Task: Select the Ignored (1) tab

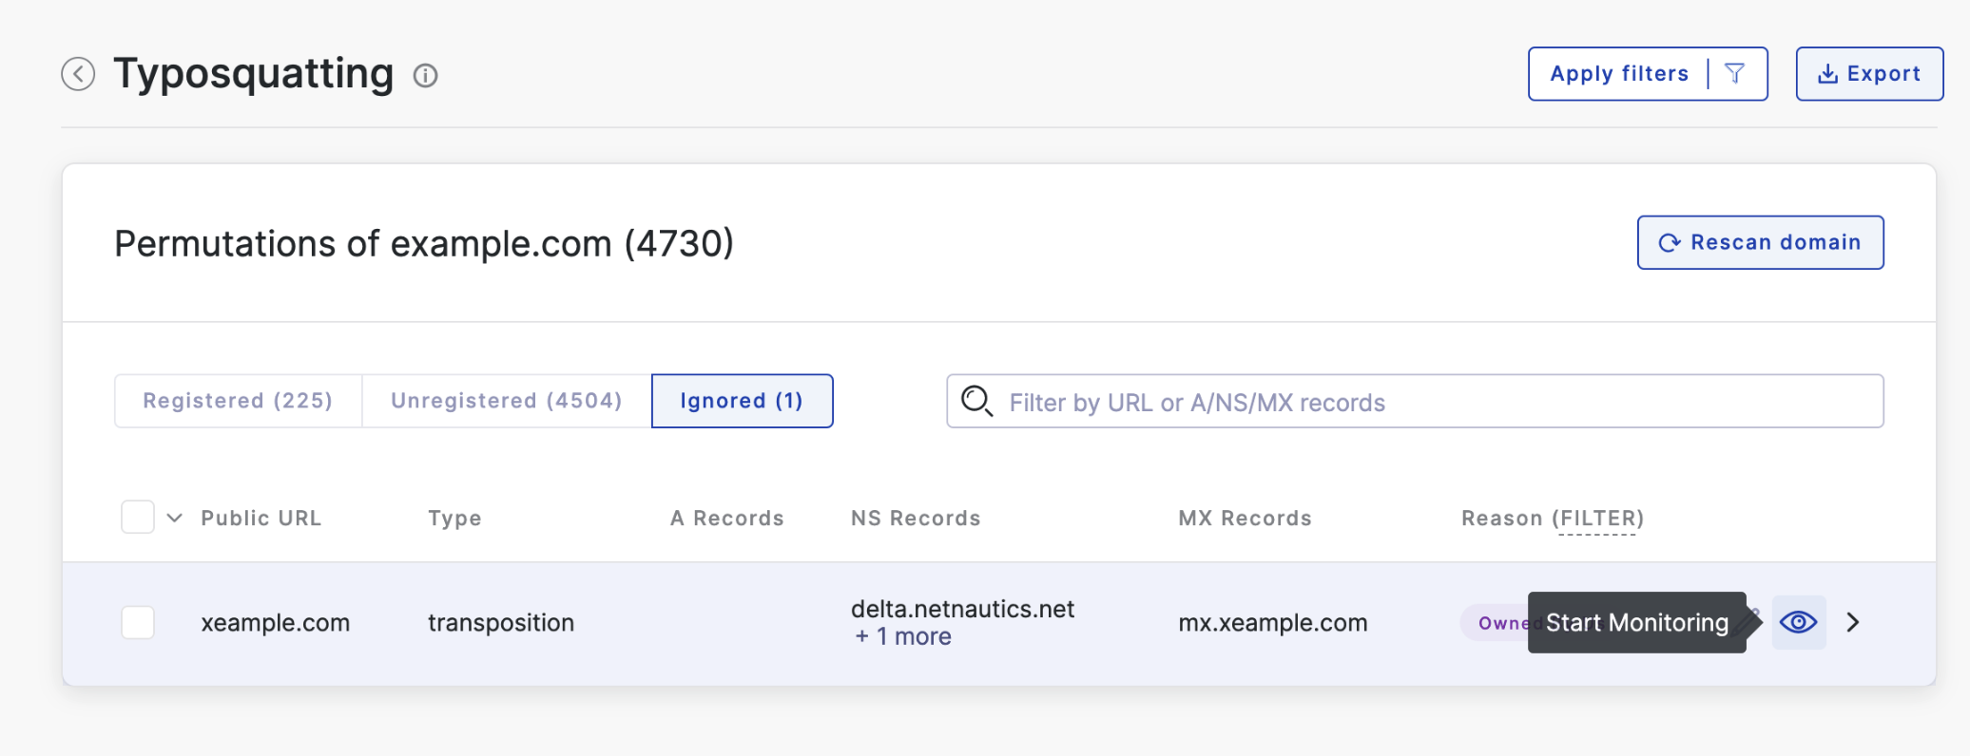Action: click(742, 401)
